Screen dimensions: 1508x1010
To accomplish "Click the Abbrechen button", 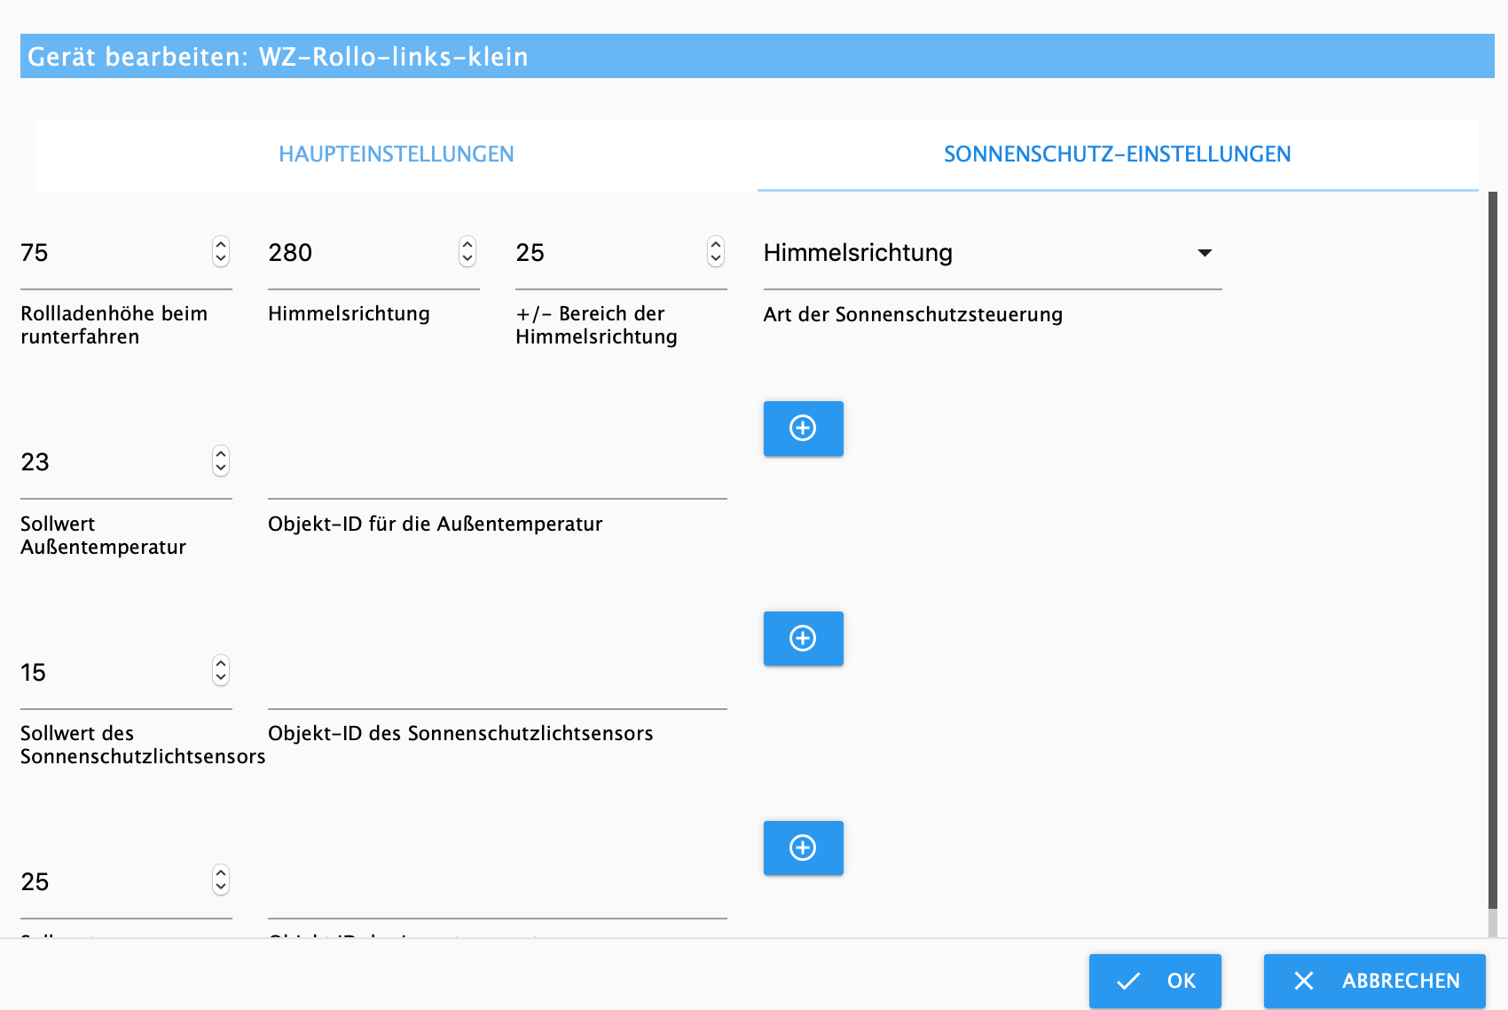I will pyautogui.click(x=1374, y=981).
